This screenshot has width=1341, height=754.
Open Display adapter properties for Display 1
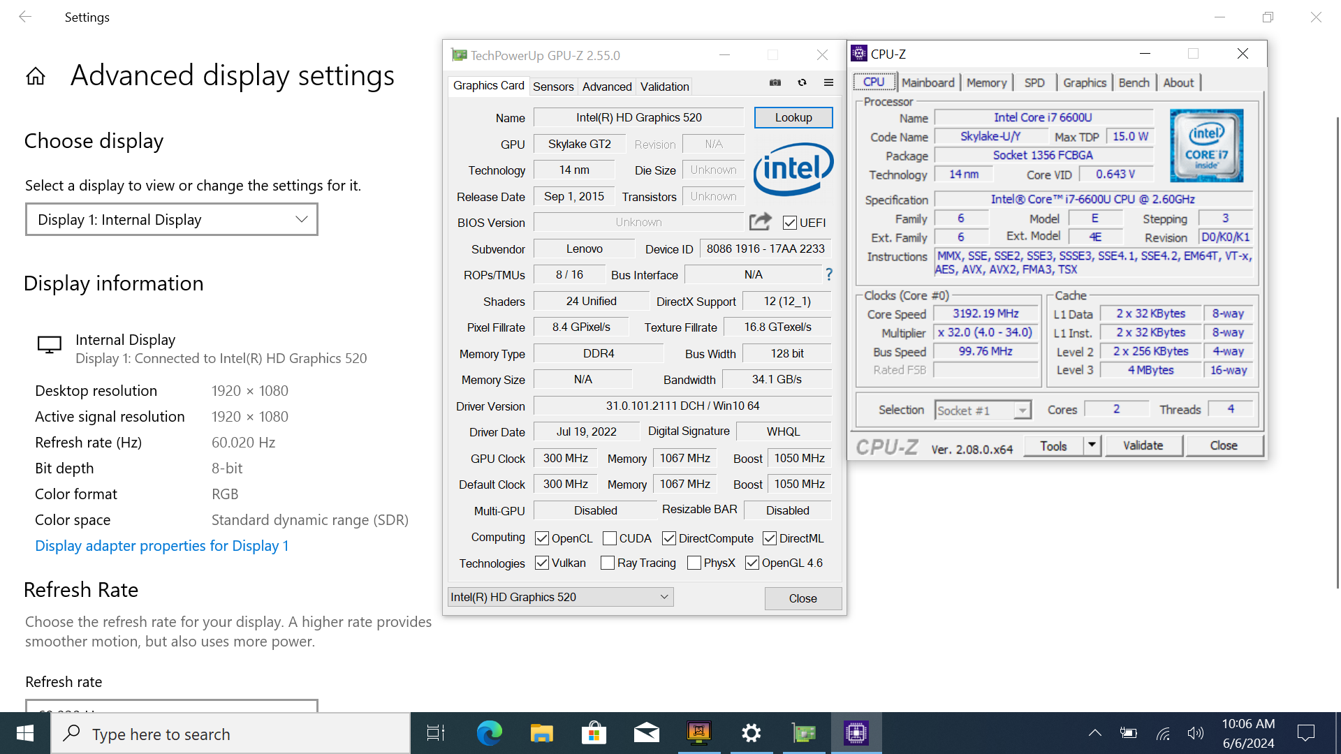click(x=162, y=546)
